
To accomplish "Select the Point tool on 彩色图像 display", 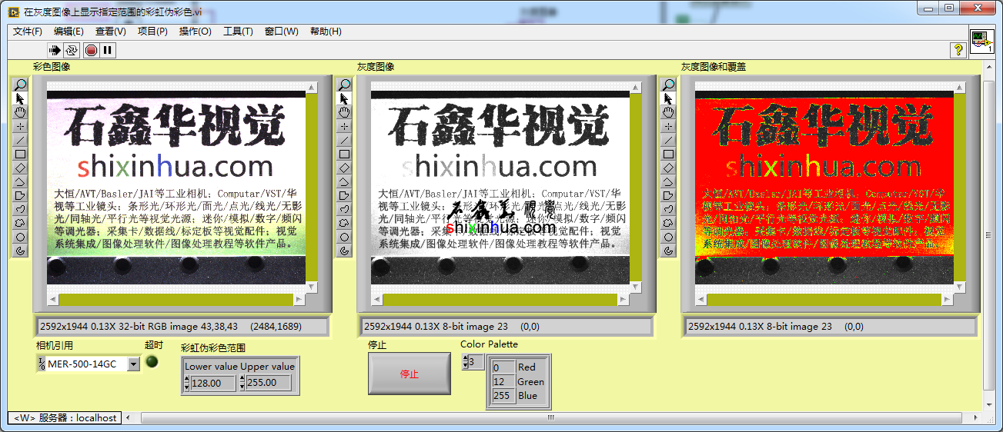I will pos(21,126).
